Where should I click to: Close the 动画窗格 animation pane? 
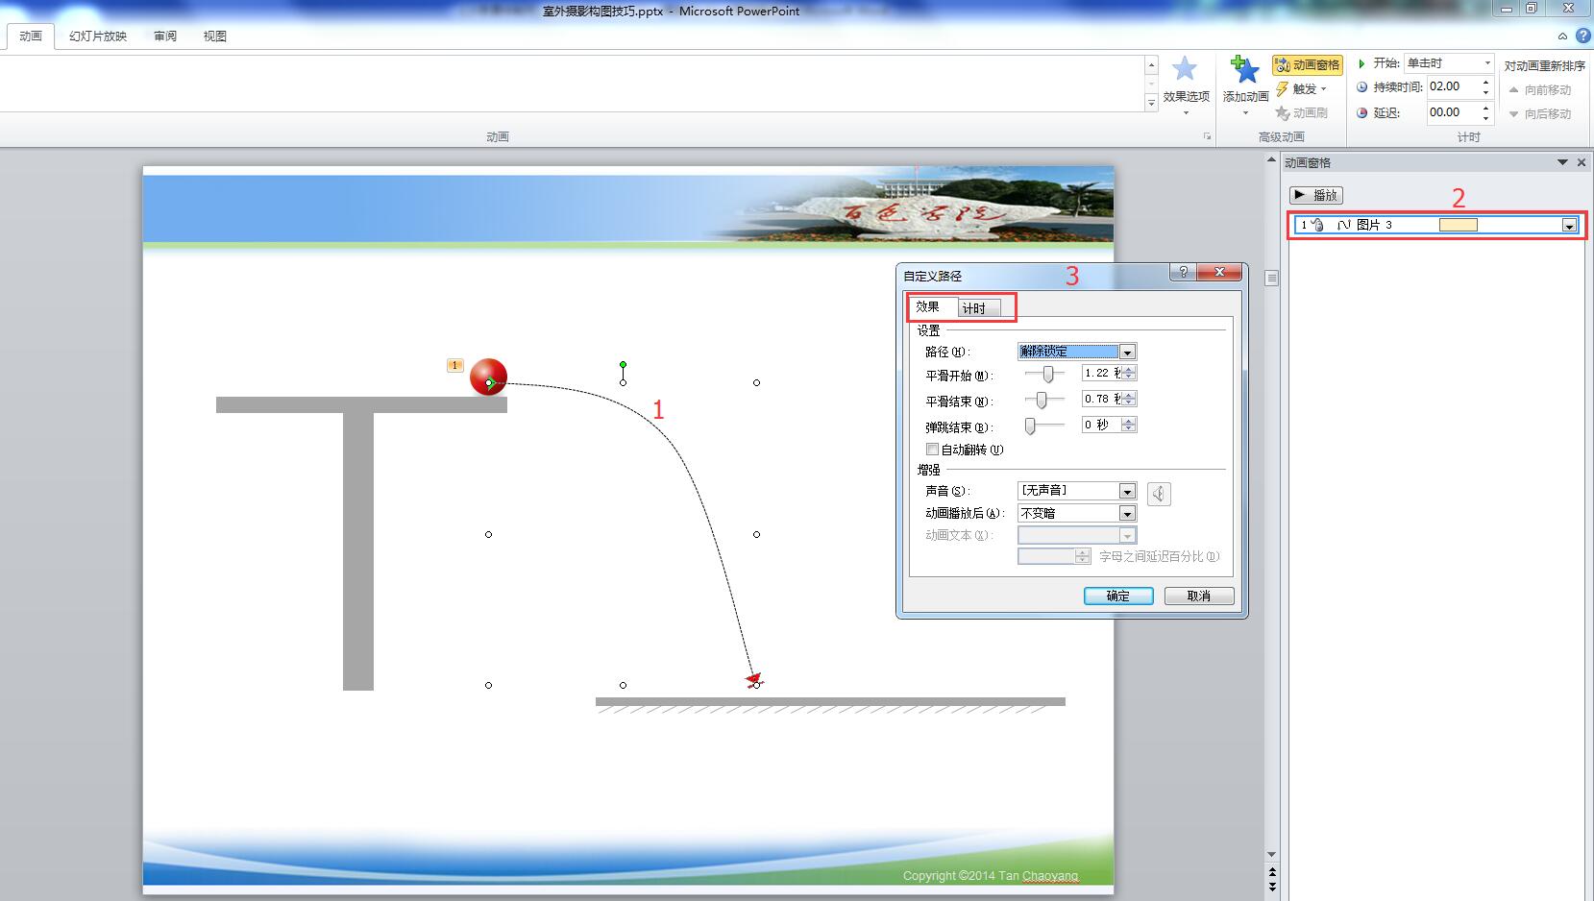pyautogui.click(x=1582, y=162)
